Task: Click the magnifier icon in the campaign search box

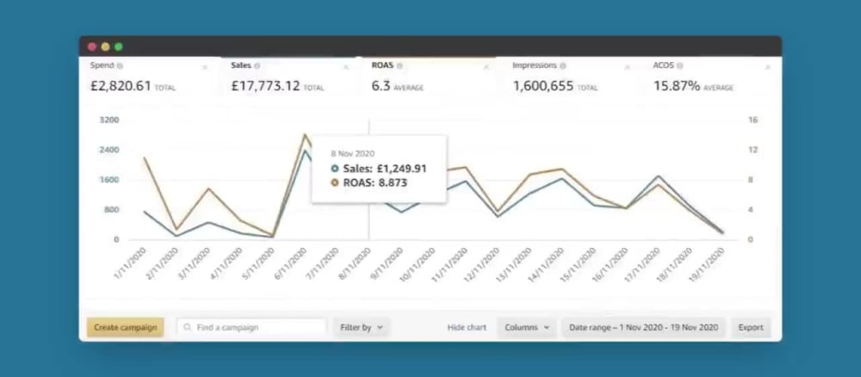Action: (x=188, y=327)
